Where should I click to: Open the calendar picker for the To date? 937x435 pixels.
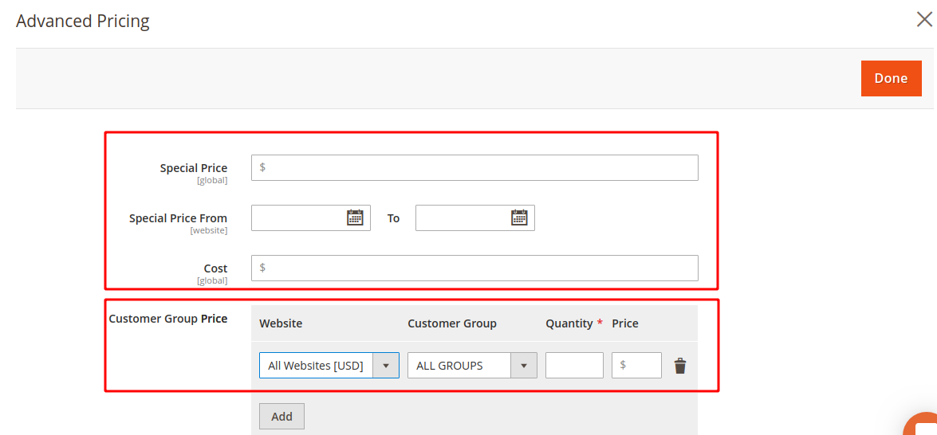point(519,217)
